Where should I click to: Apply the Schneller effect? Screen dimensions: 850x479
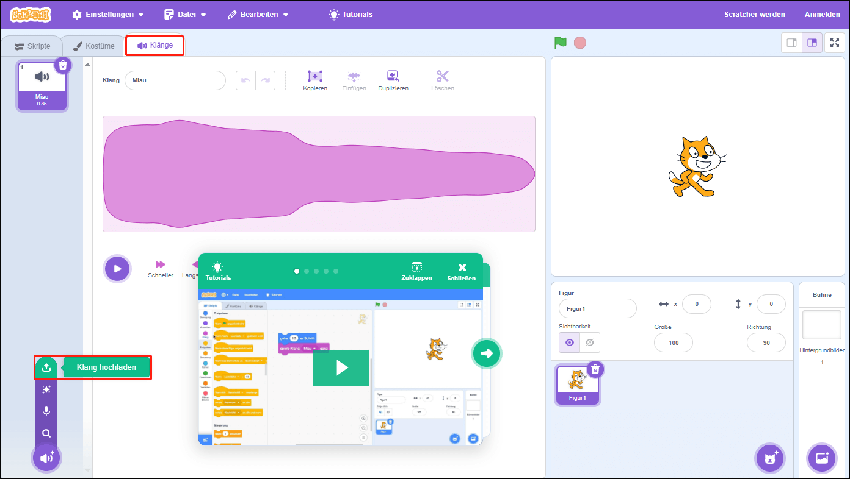161,268
